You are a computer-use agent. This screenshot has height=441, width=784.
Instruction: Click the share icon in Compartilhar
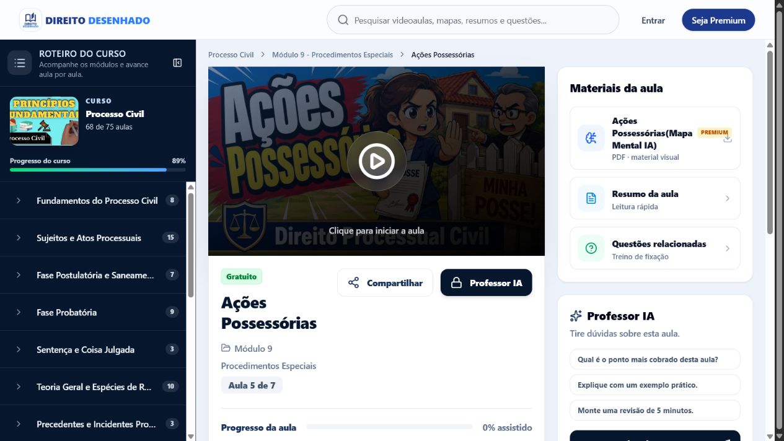[353, 283]
